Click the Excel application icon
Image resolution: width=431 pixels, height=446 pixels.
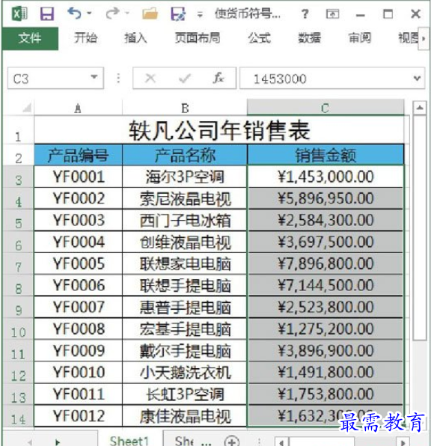19,13
